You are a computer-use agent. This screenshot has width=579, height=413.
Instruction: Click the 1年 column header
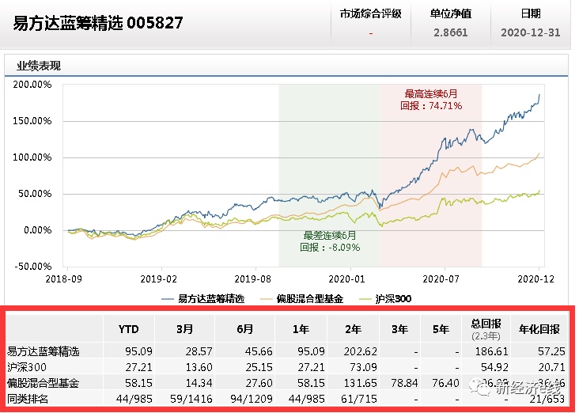(301, 329)
